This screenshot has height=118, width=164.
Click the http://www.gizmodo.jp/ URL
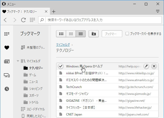[x=135, y=94]
